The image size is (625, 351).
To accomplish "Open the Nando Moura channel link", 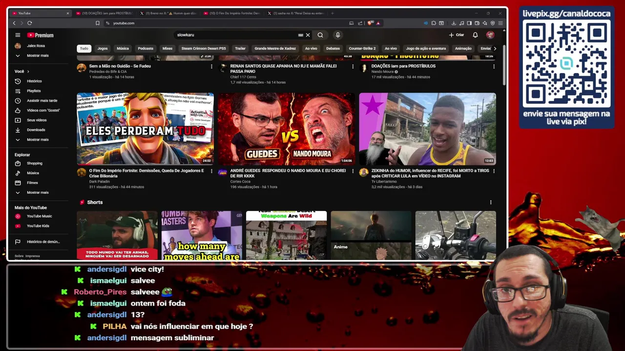I will [x=382, y=72].
